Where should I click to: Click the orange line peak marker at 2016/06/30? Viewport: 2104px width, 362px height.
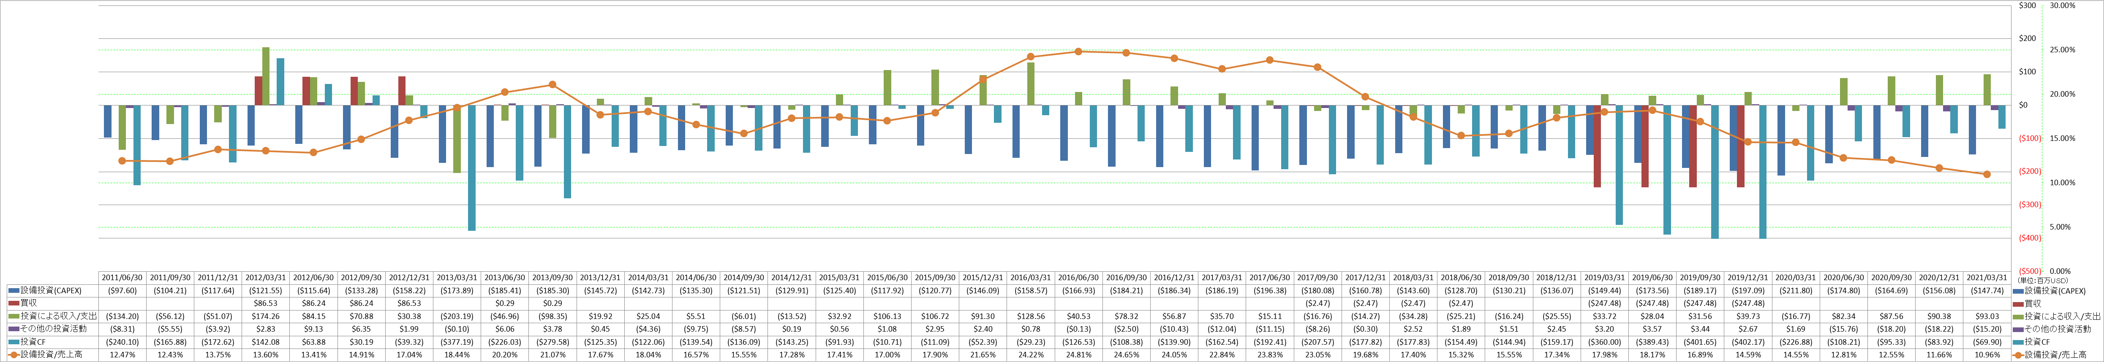pyautogui.click(x=1078, y=51)
